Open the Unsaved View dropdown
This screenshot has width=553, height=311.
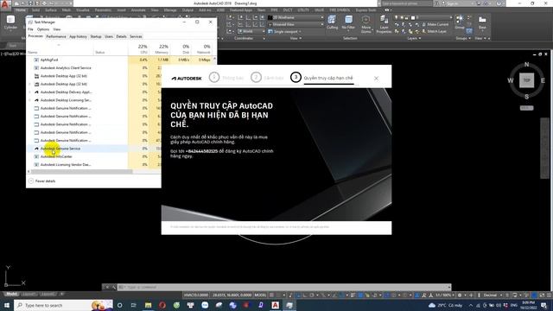(x=296, y=24)
